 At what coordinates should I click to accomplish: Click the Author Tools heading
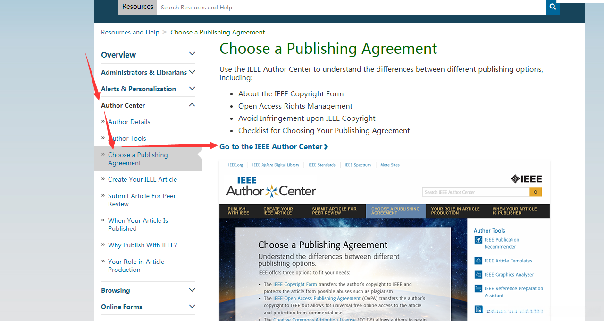click(489, 231)
